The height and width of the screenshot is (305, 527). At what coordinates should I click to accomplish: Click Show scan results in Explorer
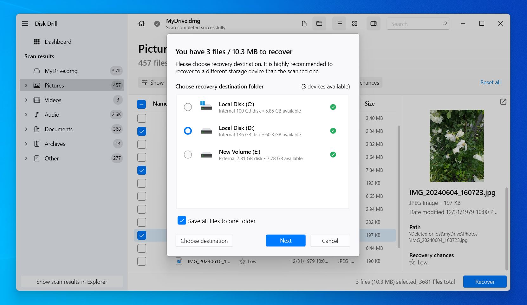[72, 282]
